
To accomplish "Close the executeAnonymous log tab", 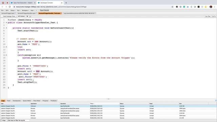I will 95,13.
